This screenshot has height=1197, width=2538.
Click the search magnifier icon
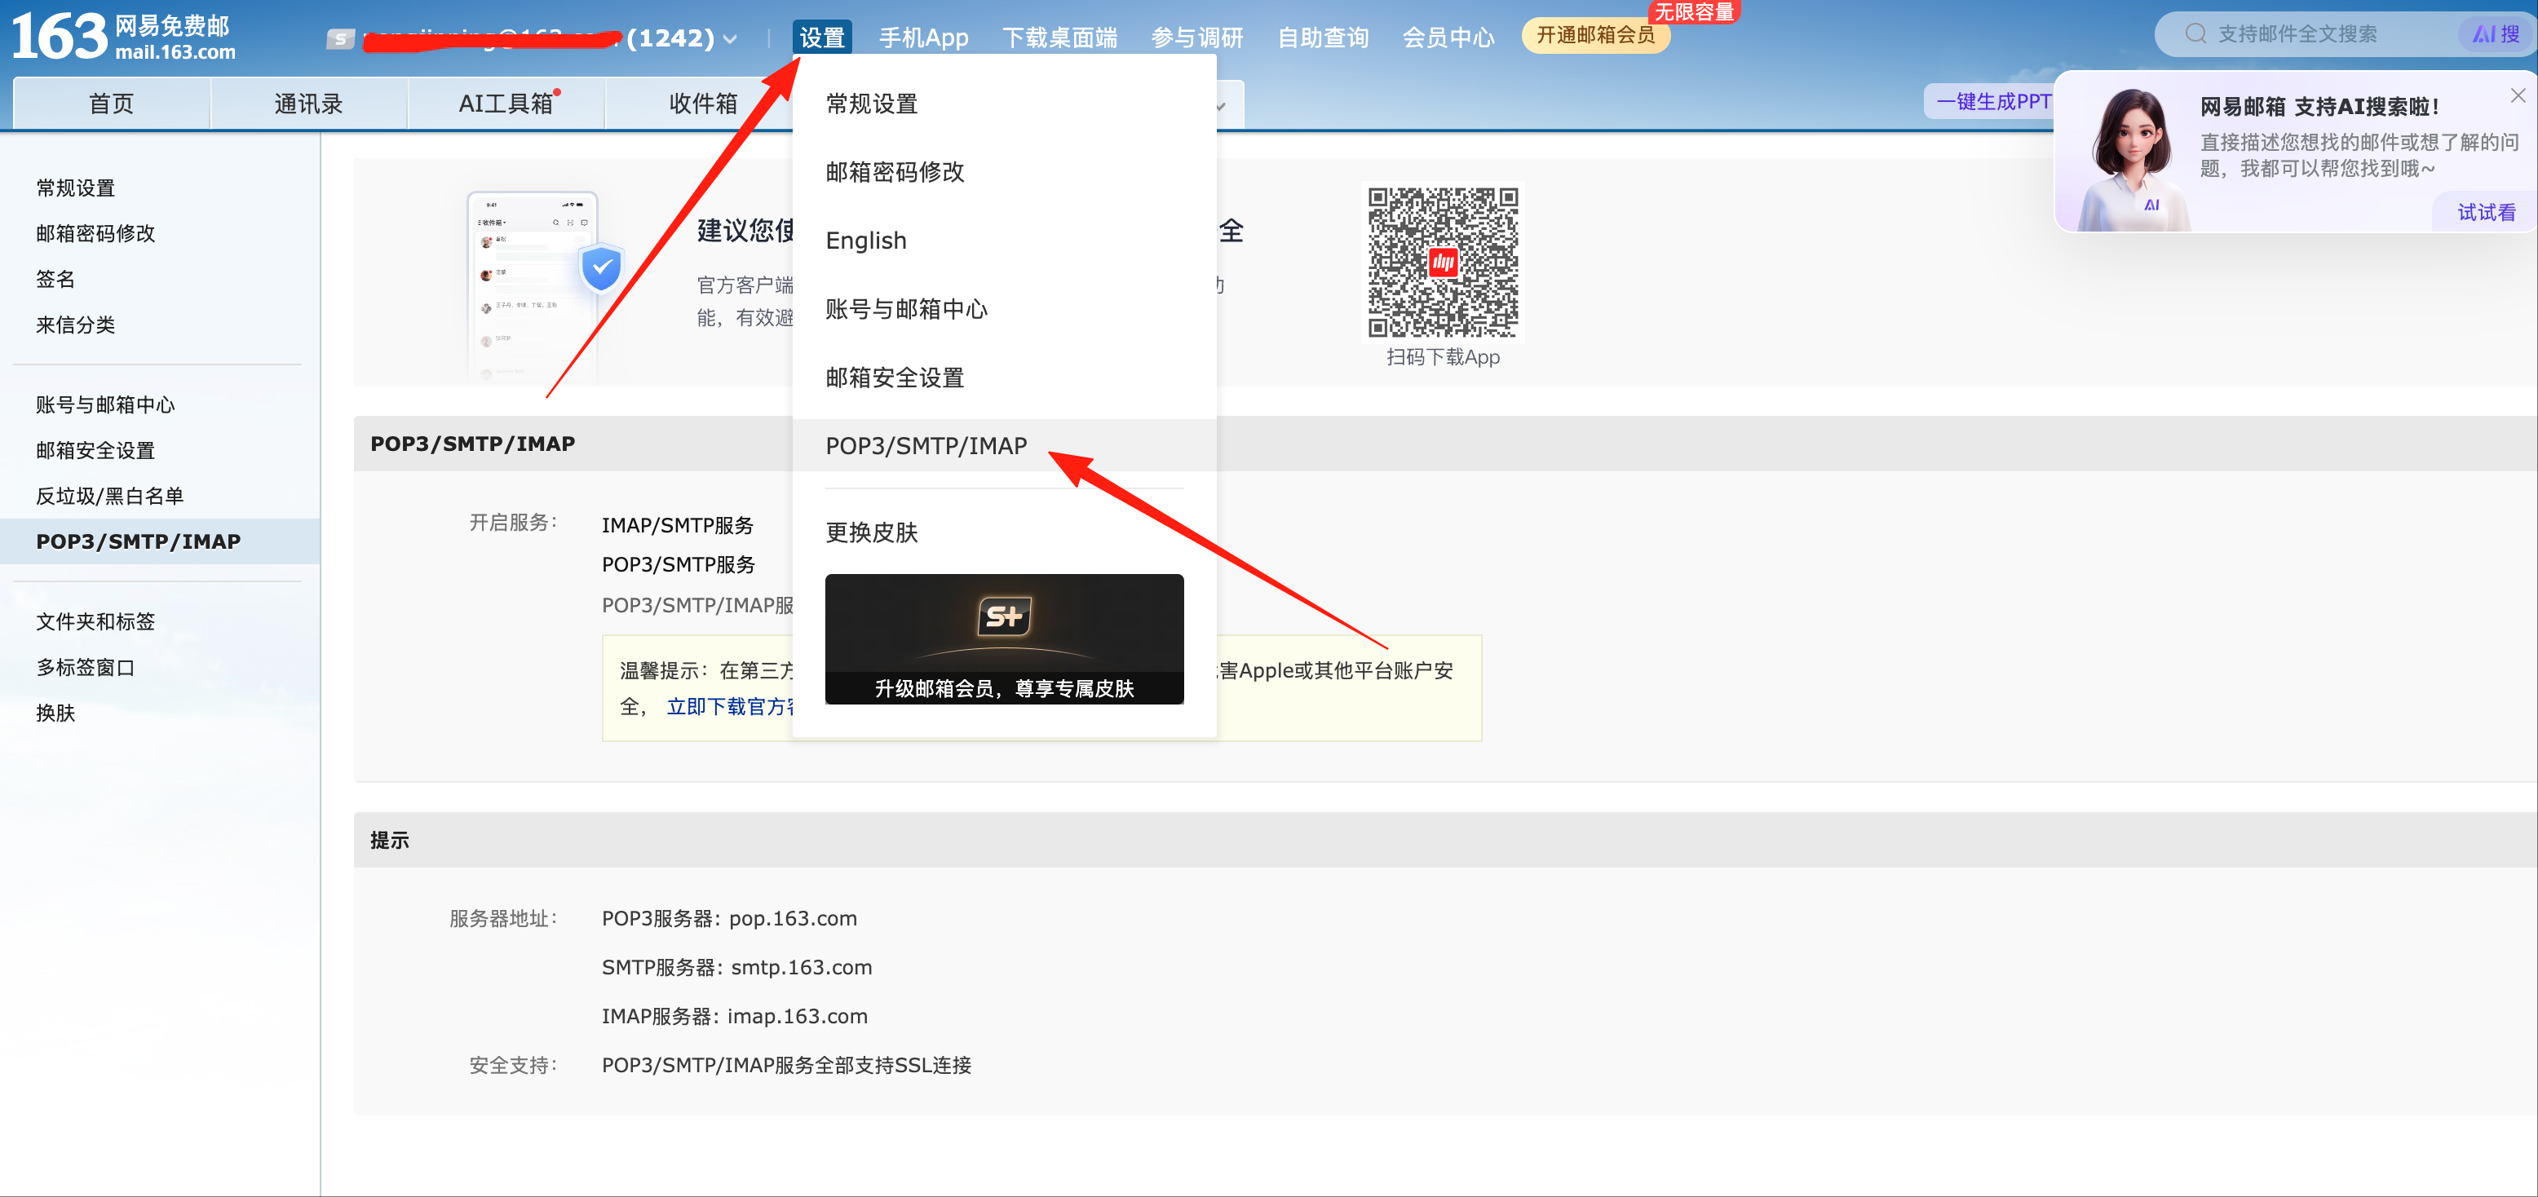2196,33
